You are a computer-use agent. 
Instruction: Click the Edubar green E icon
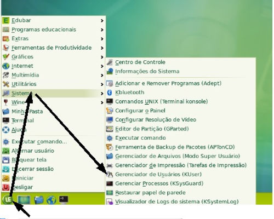pos(6,20)
